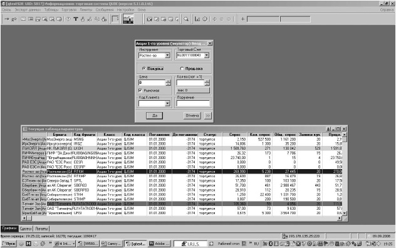Viewport: 396px width, 248px height.
Task: Click the clock icon next to chart icon
Action: click(205, 19)
